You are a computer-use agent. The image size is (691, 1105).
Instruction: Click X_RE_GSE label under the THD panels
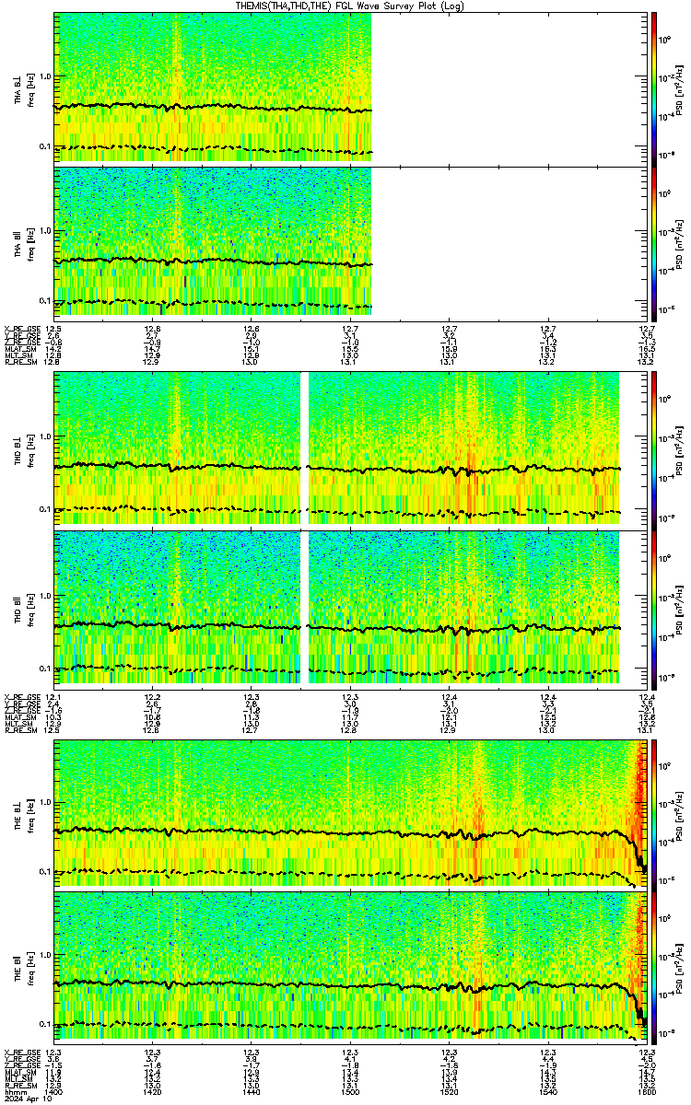22,695
